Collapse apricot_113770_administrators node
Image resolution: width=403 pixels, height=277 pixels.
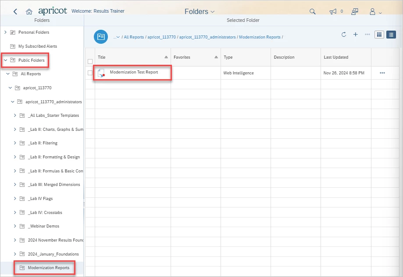pyautogui.click(x=13, y=102)
